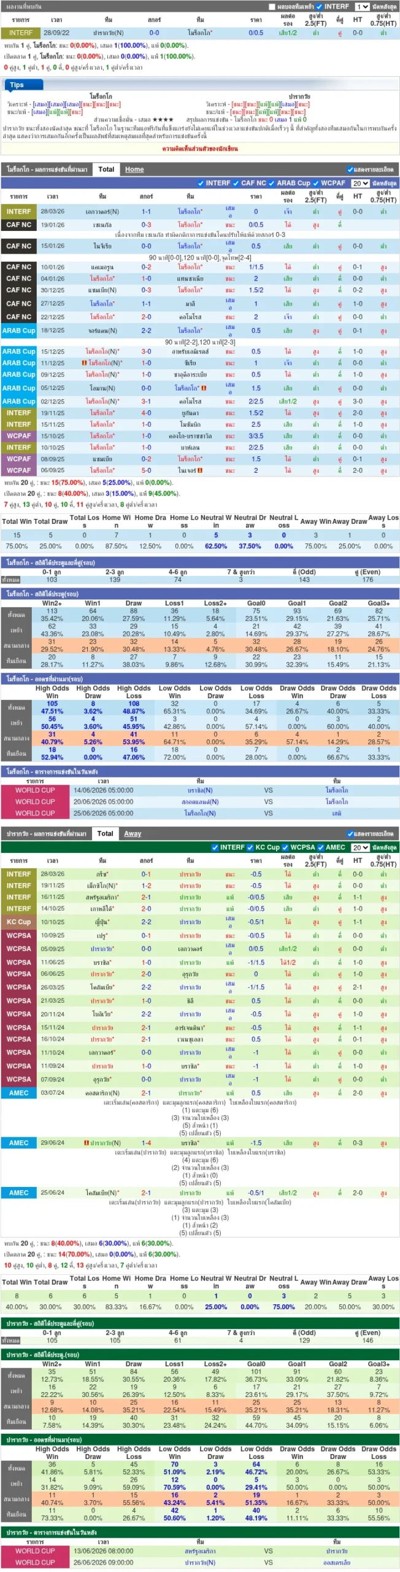Open the 20-match dropdown beside WCPAF
This screenshot has height=1572, width=400.
tap(360, 183)
